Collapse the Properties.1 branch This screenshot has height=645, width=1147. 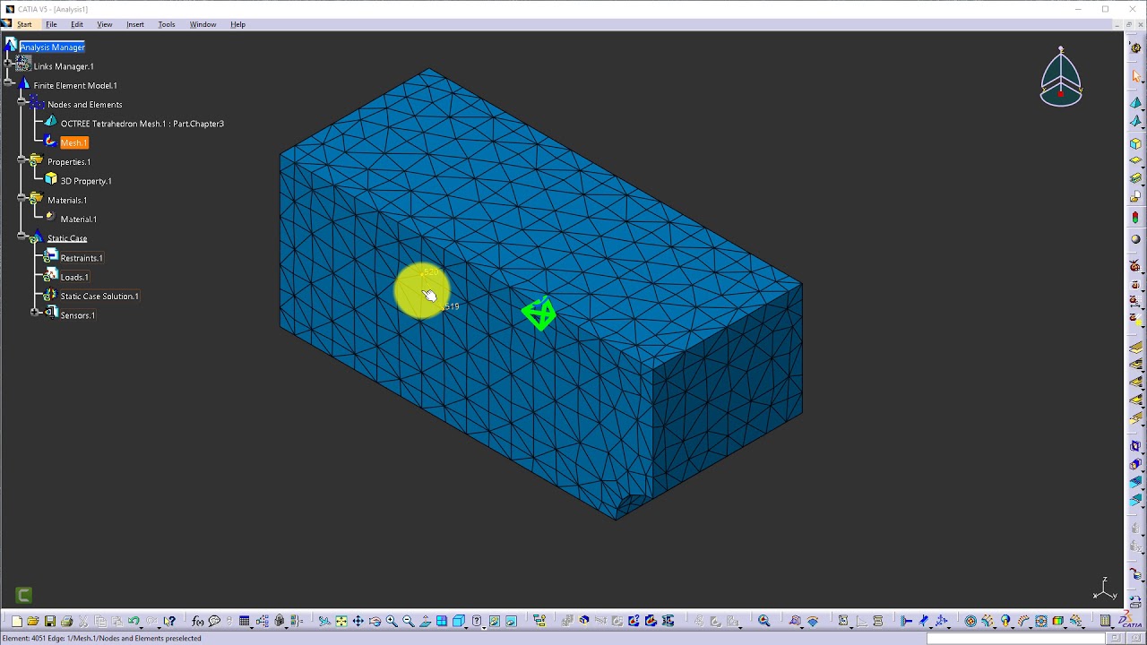(22, 159)
